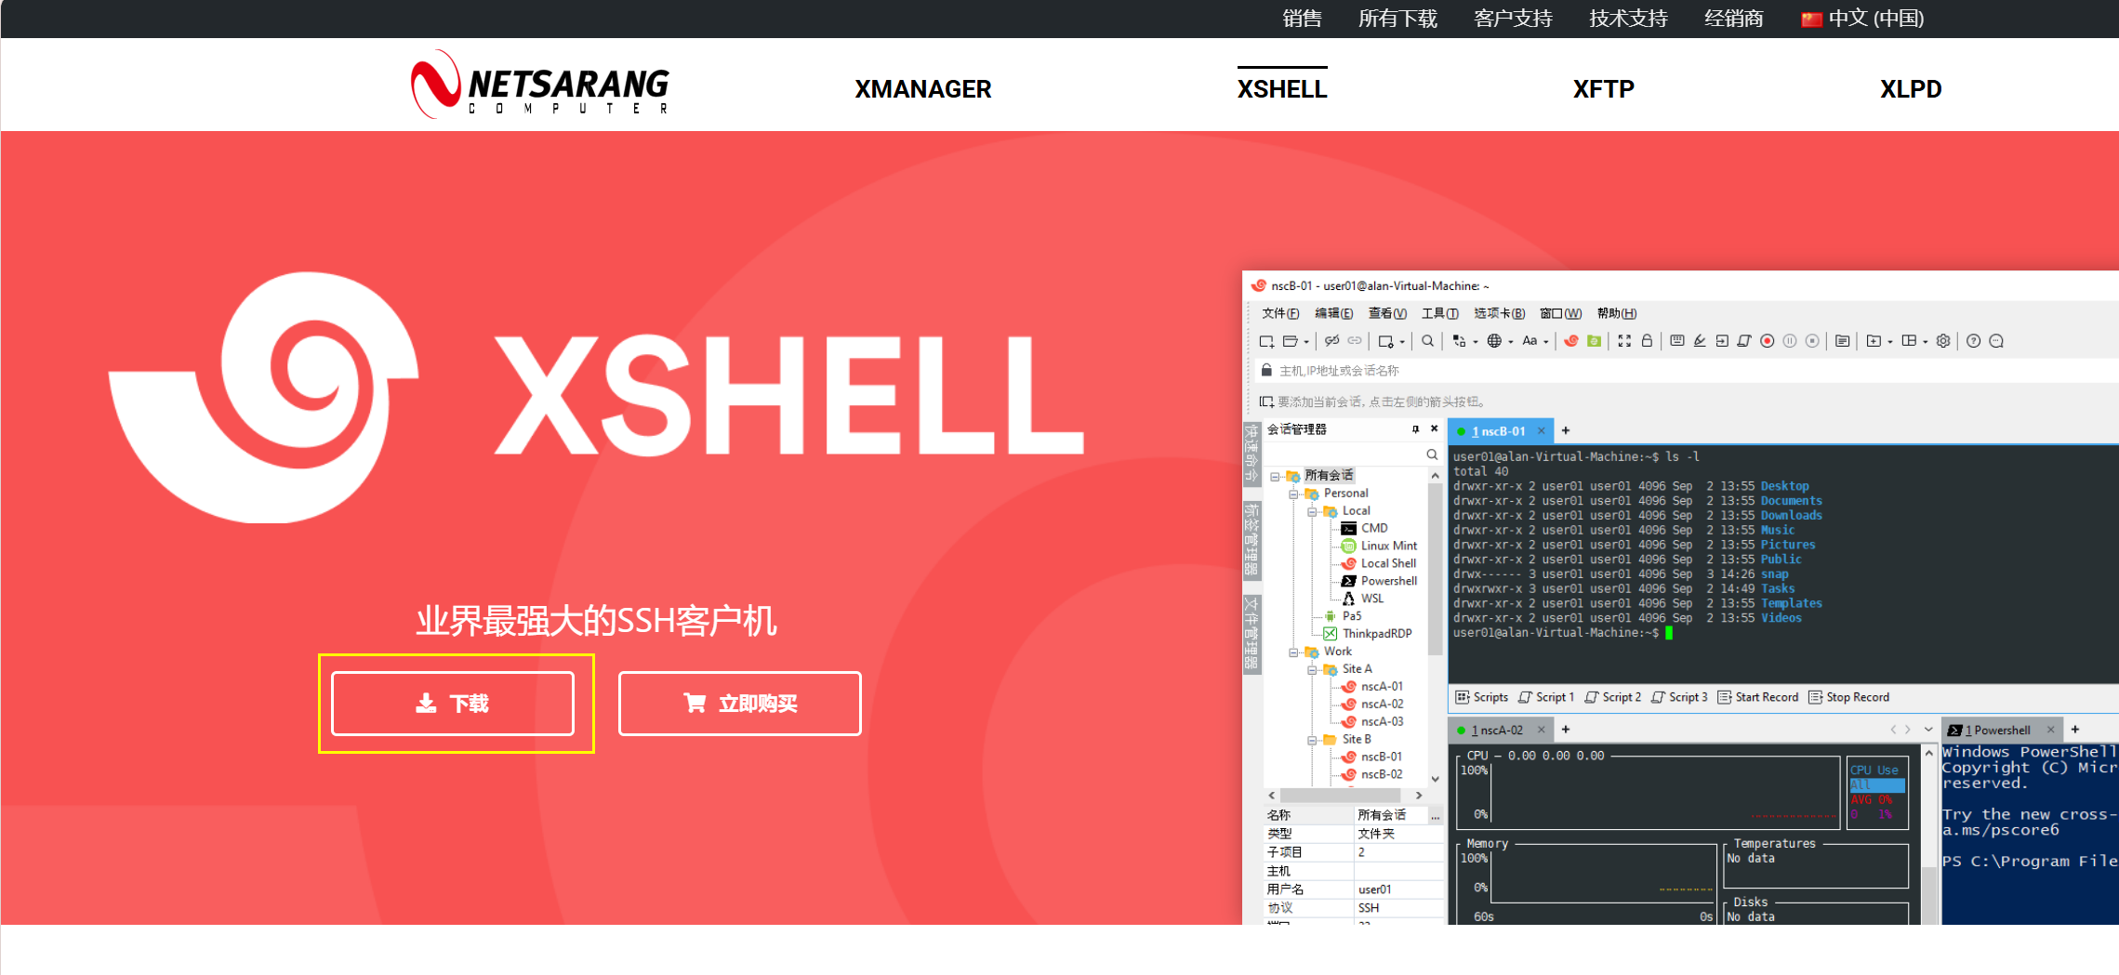Click the highlighter pen icon in toolbar
2119x975 pixels.
click(x=1700, y=341)
